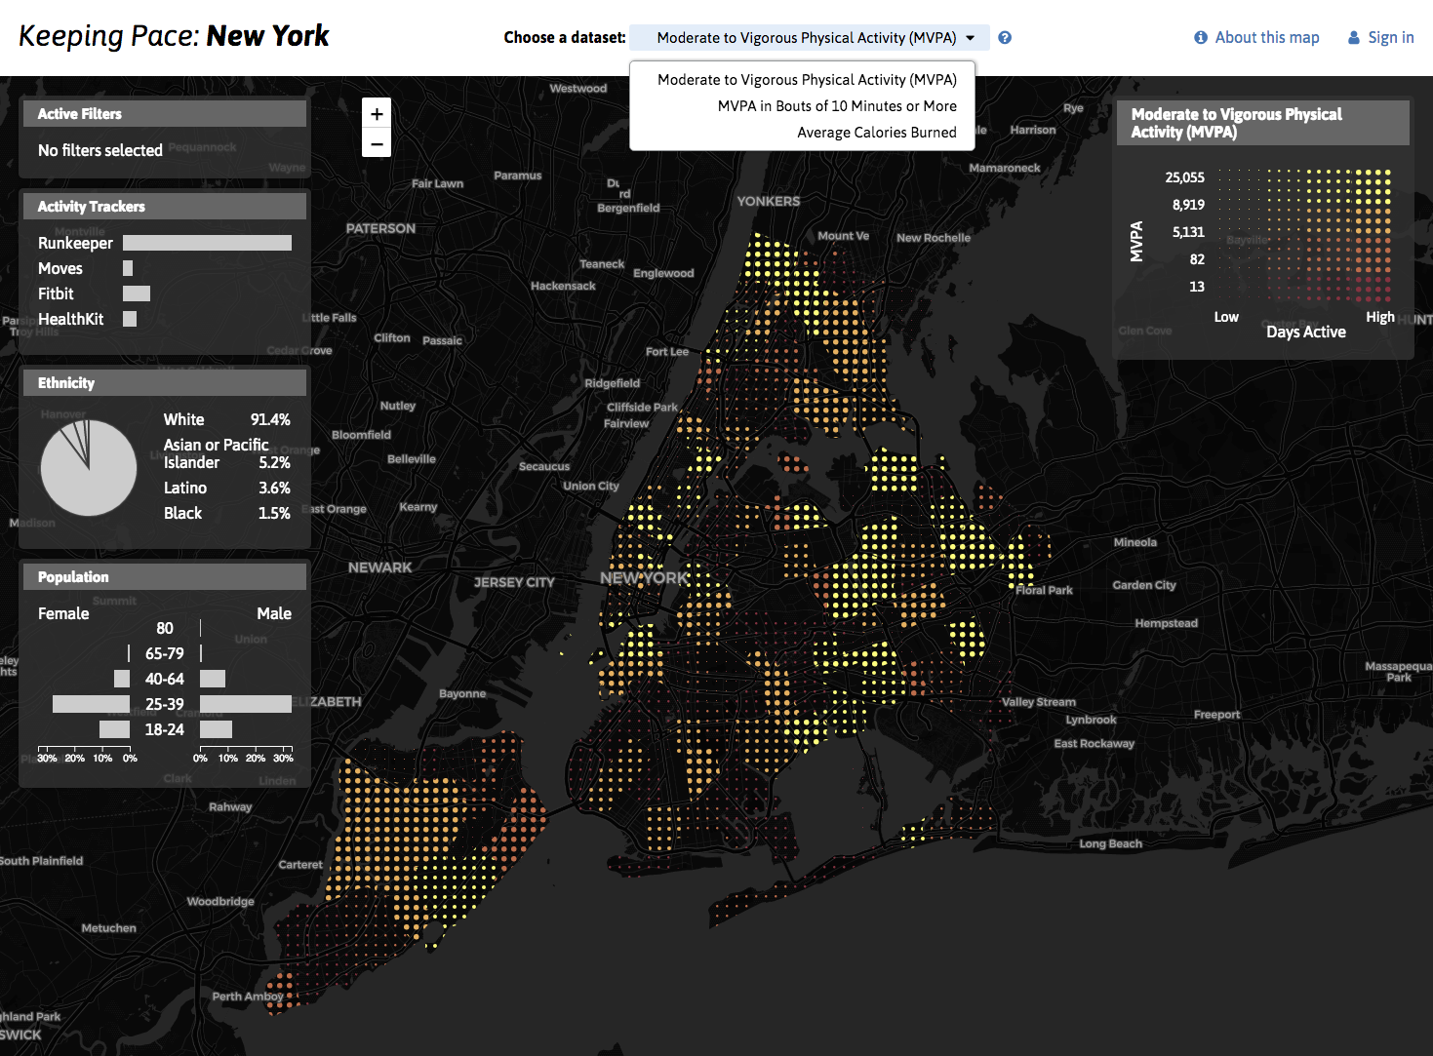Click the dataset help question mark icon
This screenshot has width=1433, height=1056.
(x=1005, y=38)
